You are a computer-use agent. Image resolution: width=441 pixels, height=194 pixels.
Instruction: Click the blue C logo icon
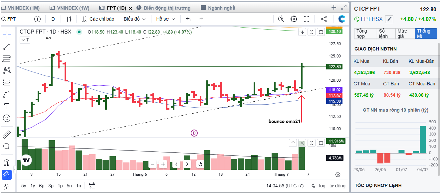pyautogui.click(x=341, y=19)
